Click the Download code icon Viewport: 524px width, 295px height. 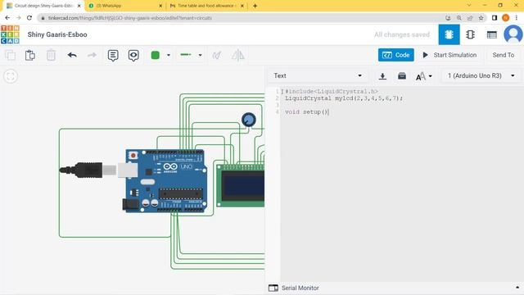pos(382,76)
